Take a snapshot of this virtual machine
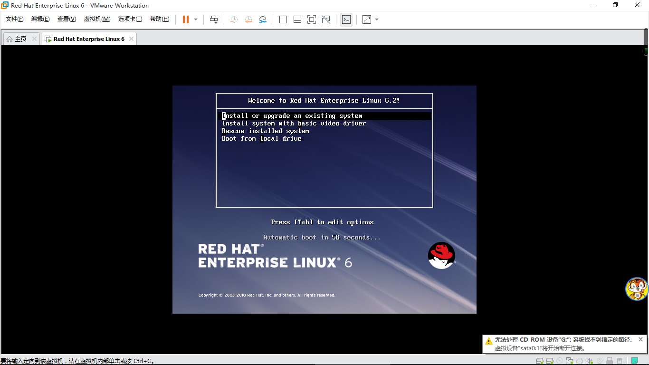 [234, 19]
